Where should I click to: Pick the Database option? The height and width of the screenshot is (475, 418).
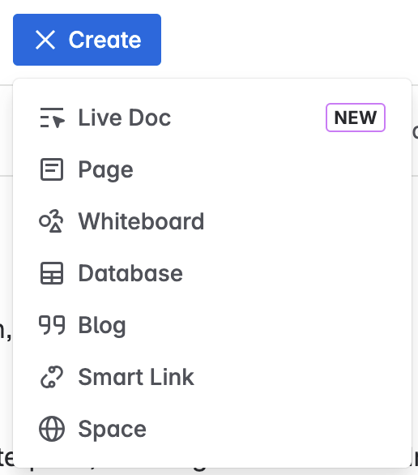(212, 273)
